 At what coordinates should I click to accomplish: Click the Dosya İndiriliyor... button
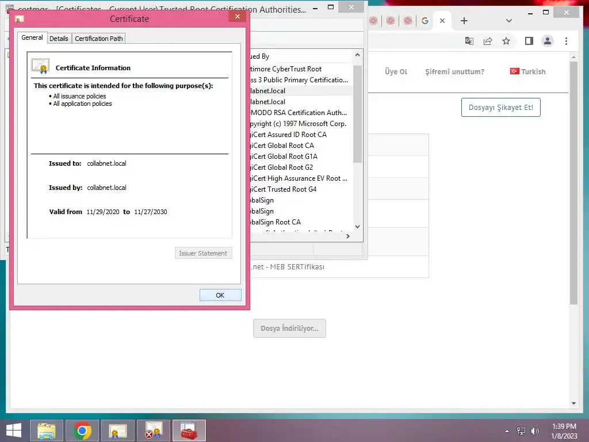click(x=290, y=329)
